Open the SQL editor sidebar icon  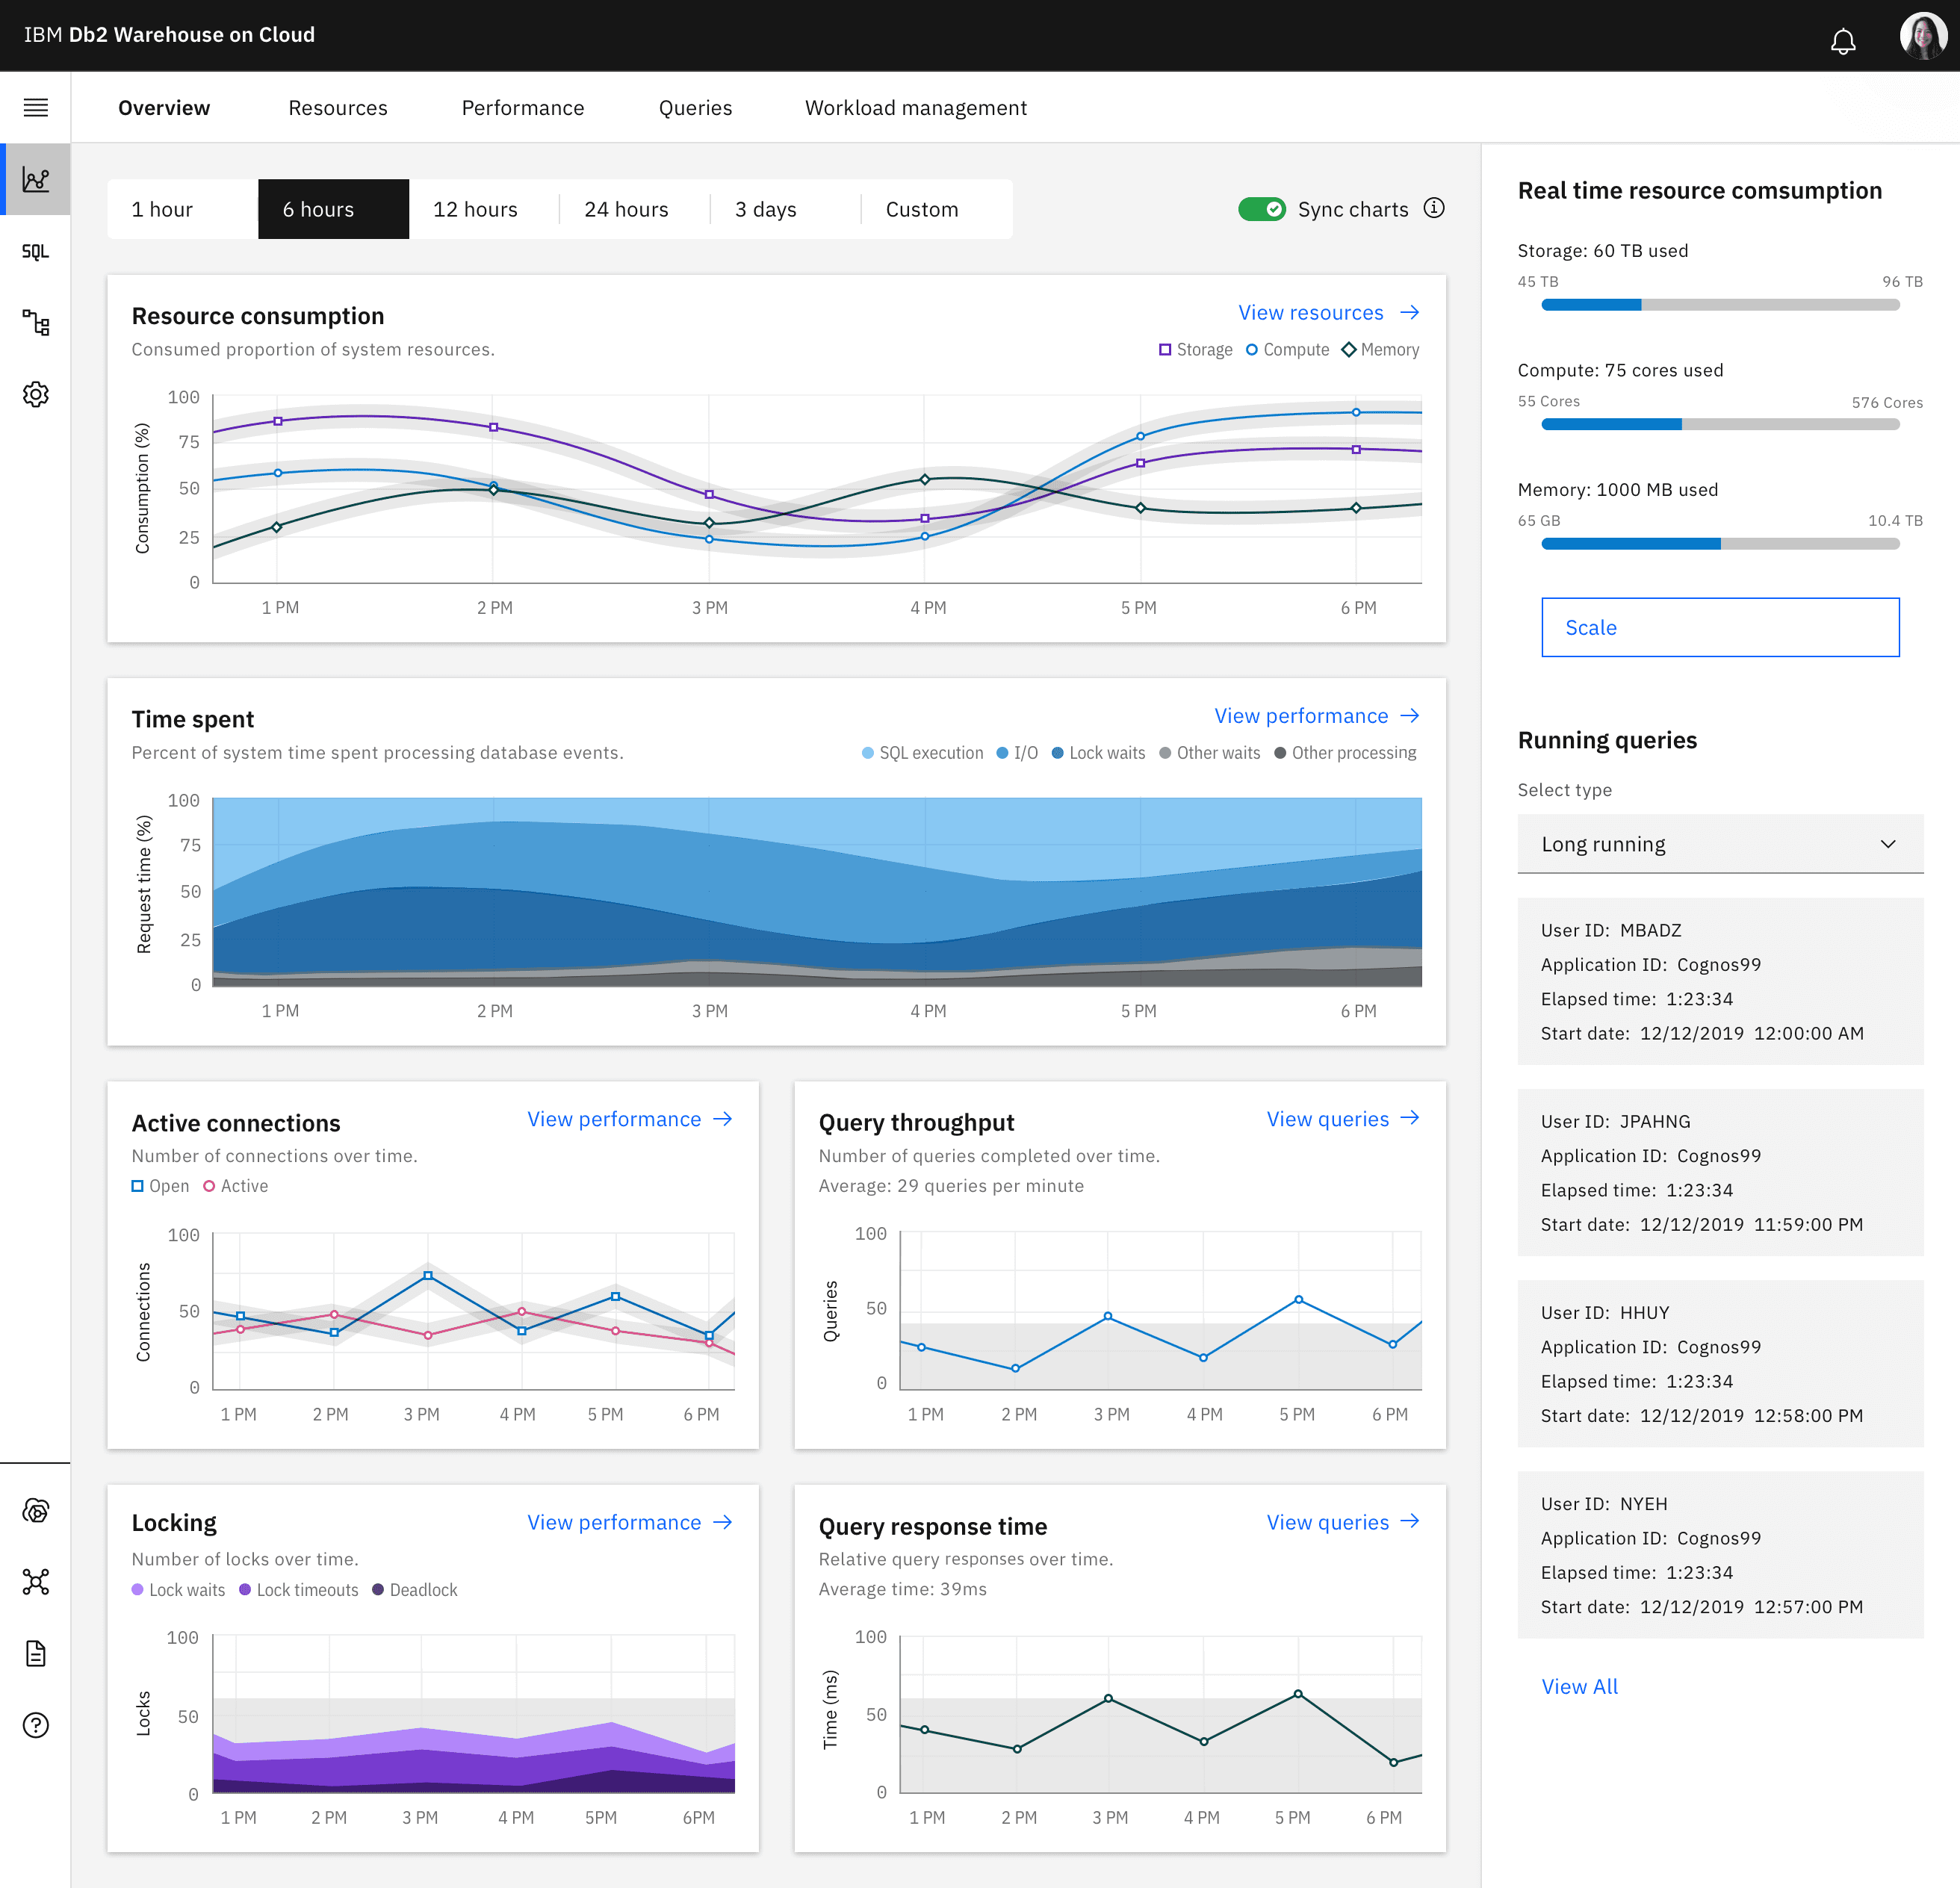click(x=35, y=252)
